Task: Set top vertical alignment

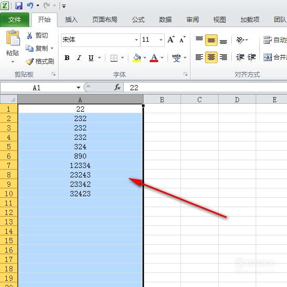Action: point(199,40)
